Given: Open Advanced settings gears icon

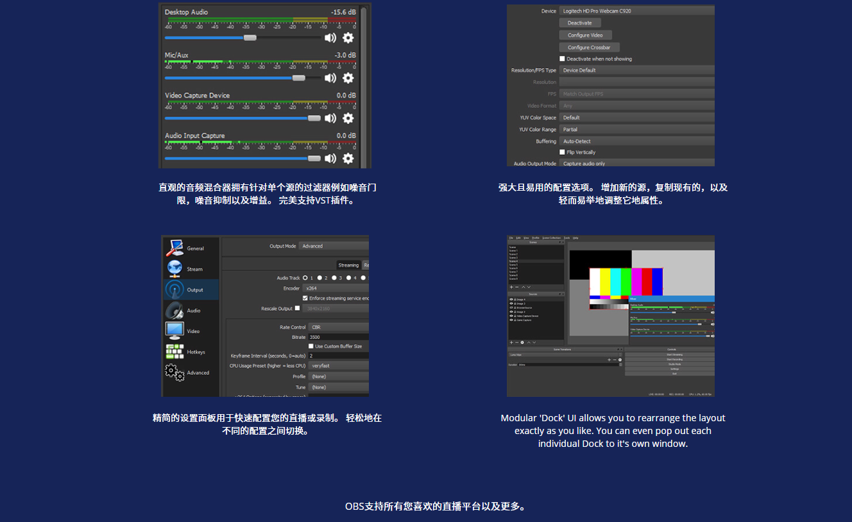Looking at the screenshot, I should coord(175,372).
